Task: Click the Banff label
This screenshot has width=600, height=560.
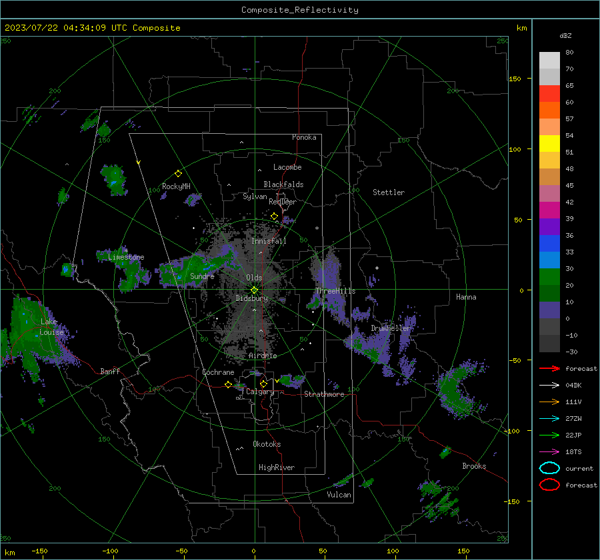Action: pos(110,371)
